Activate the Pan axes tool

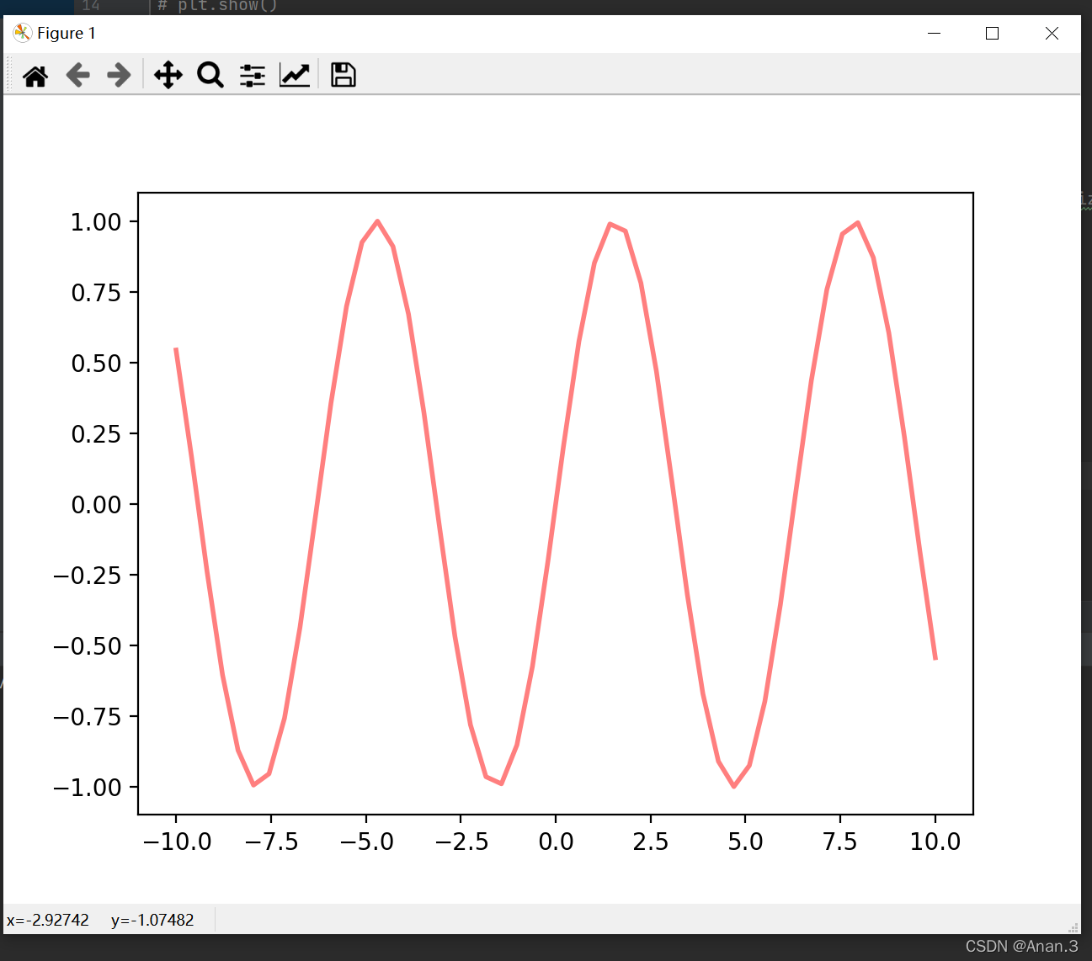point(168,75)
